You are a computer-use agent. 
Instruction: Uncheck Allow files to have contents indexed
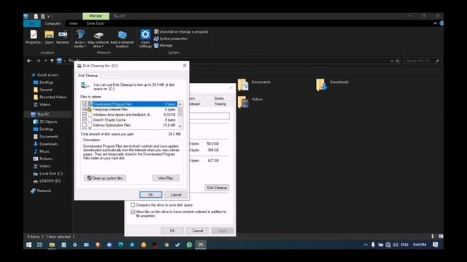click(x=133, y=212)
